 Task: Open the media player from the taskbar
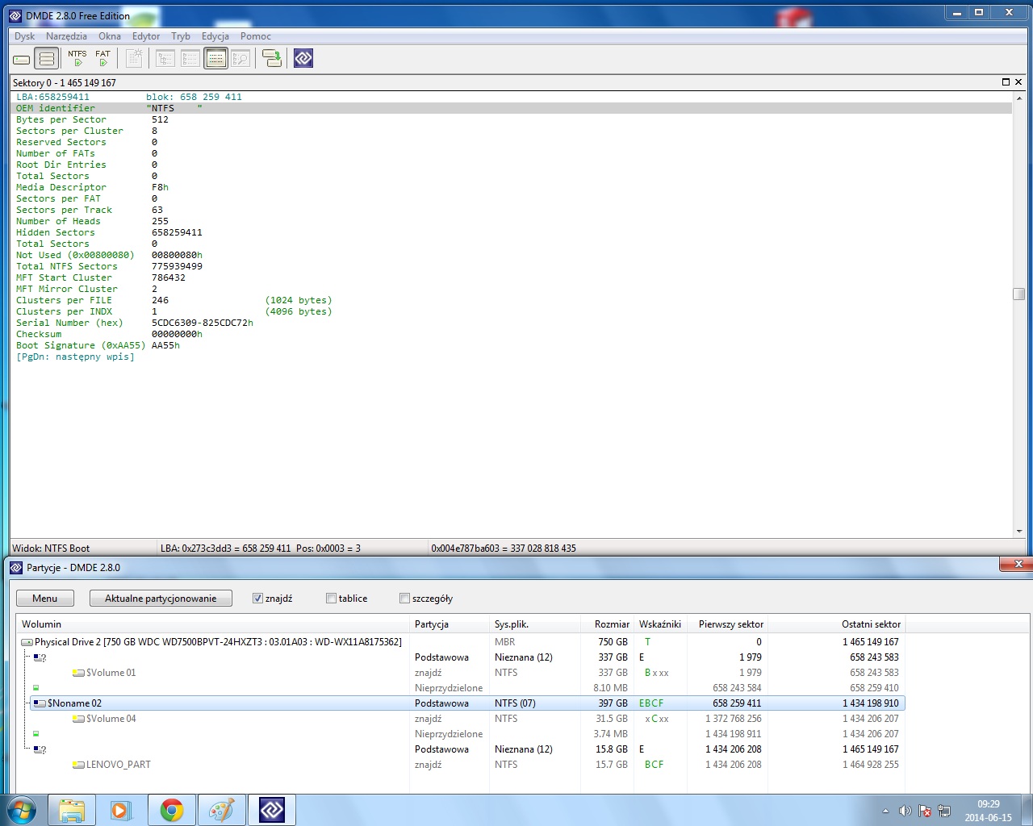121,810
